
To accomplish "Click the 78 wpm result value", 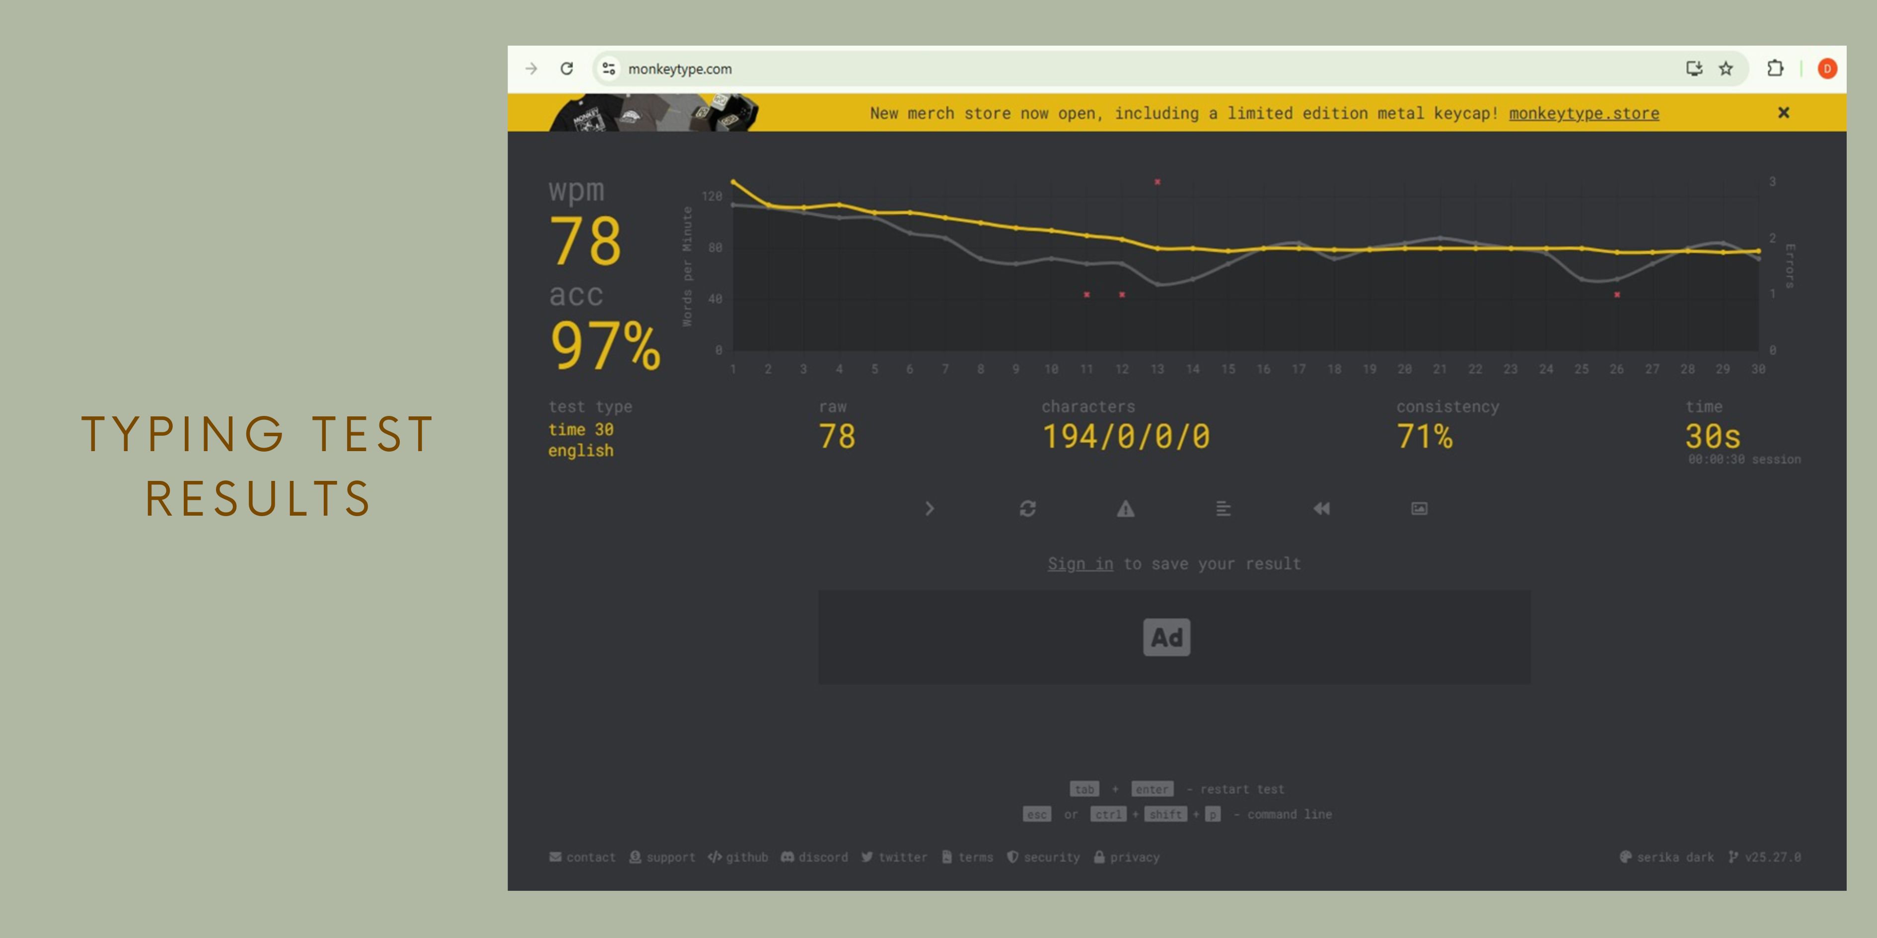I will tap(585, 241).
